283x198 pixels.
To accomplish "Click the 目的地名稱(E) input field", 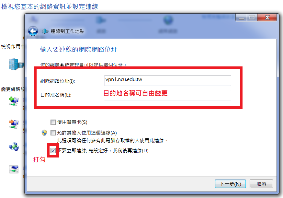I will 167,95.
